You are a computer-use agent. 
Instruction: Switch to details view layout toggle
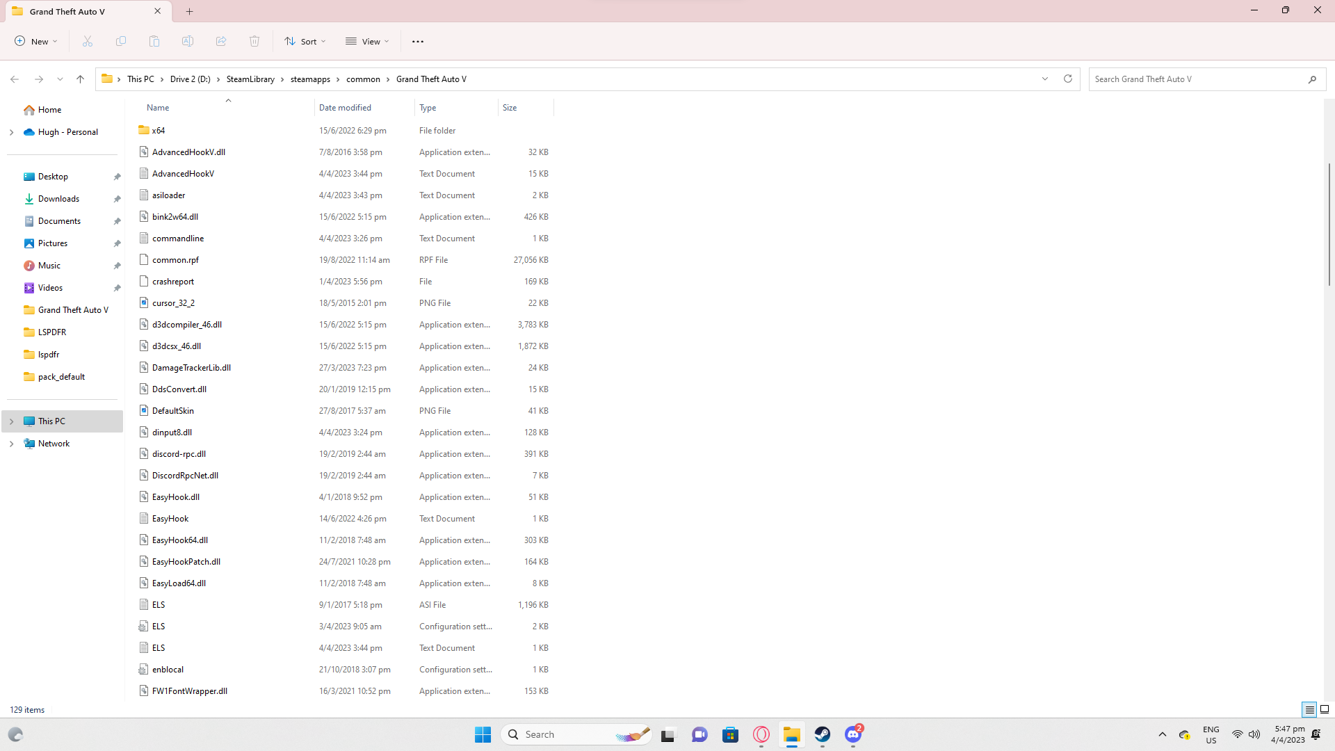1309,710
